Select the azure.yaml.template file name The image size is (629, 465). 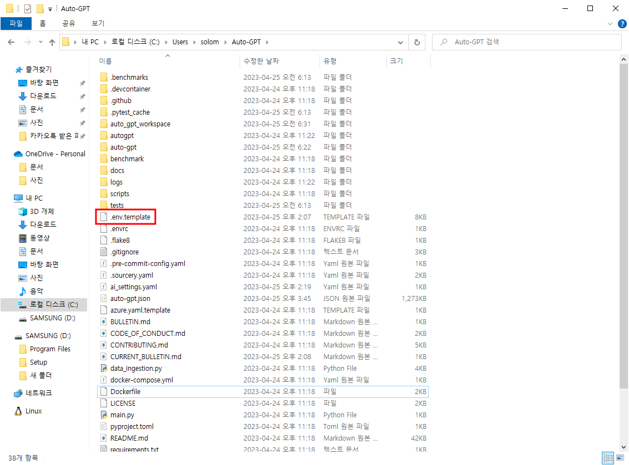coord(140,310)
